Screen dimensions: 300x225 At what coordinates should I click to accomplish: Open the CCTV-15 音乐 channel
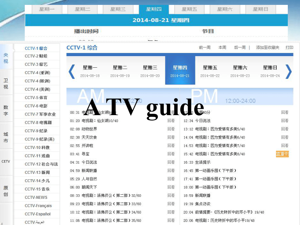(x=37, y=189)
